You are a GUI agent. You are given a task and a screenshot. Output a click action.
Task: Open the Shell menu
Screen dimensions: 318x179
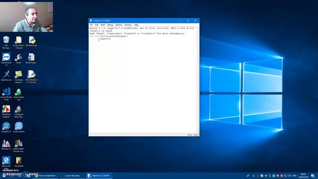click(103, 25)
